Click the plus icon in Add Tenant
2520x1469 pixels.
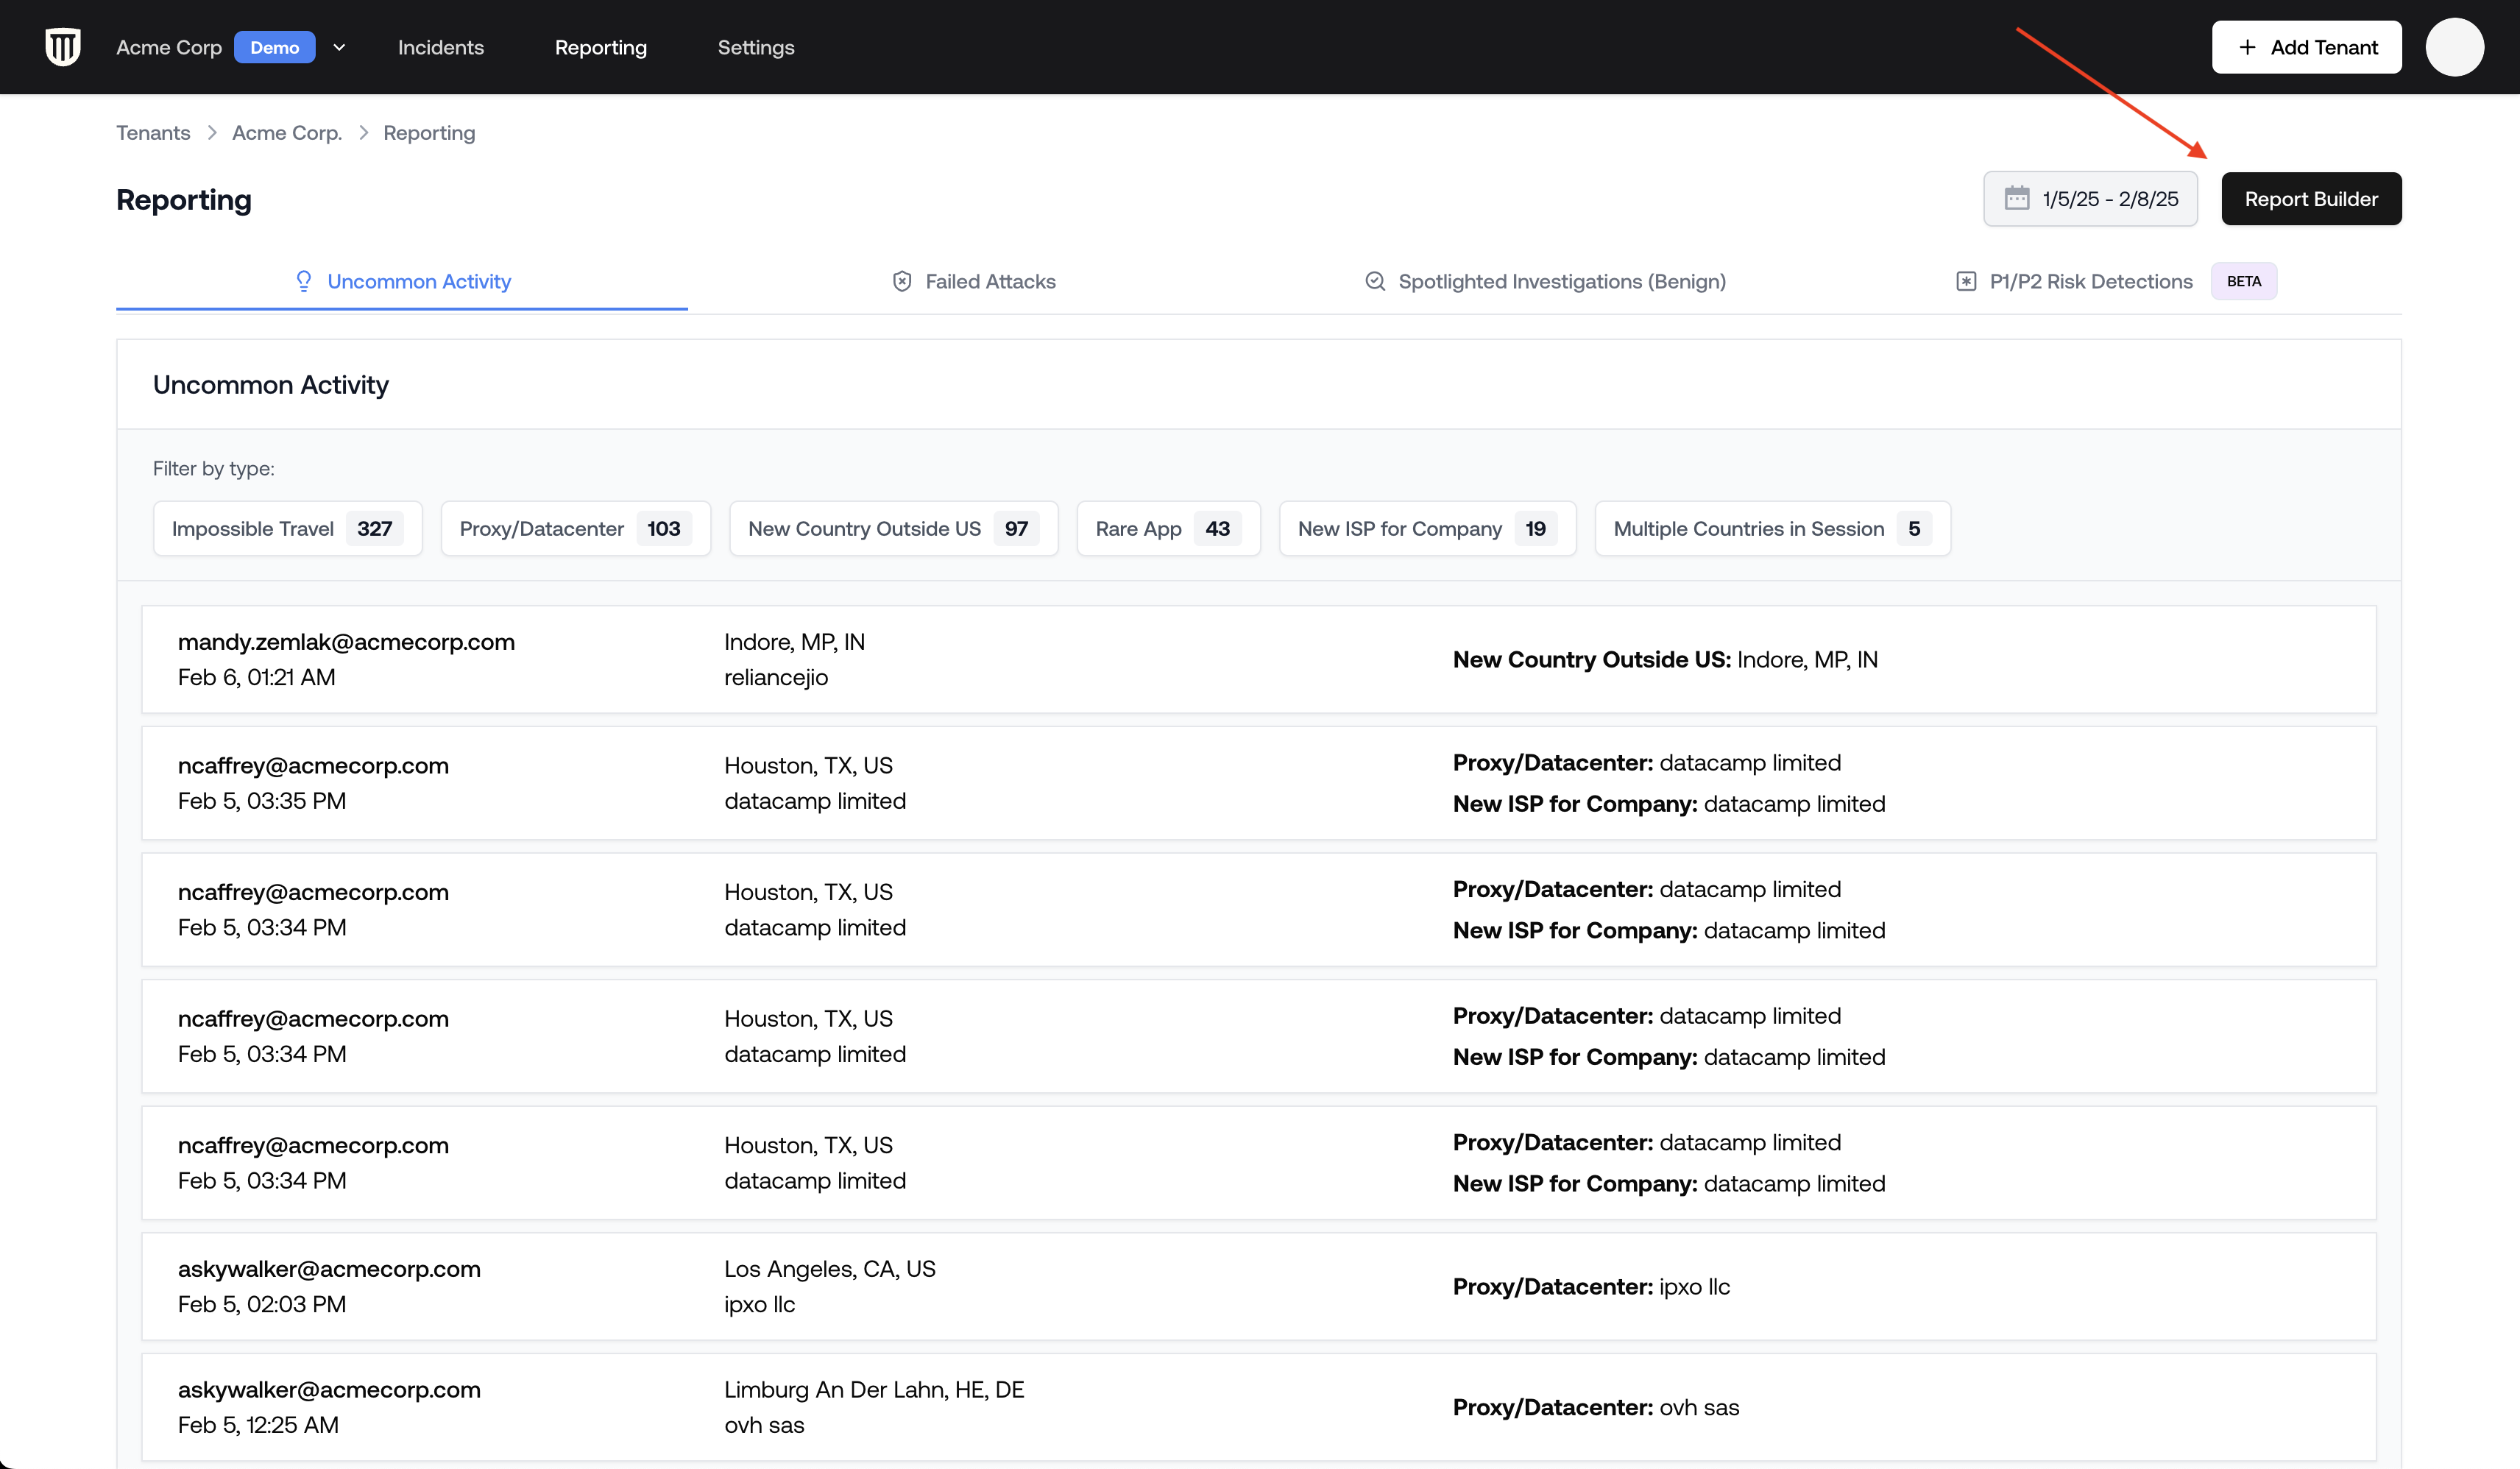coord(2247,47)
